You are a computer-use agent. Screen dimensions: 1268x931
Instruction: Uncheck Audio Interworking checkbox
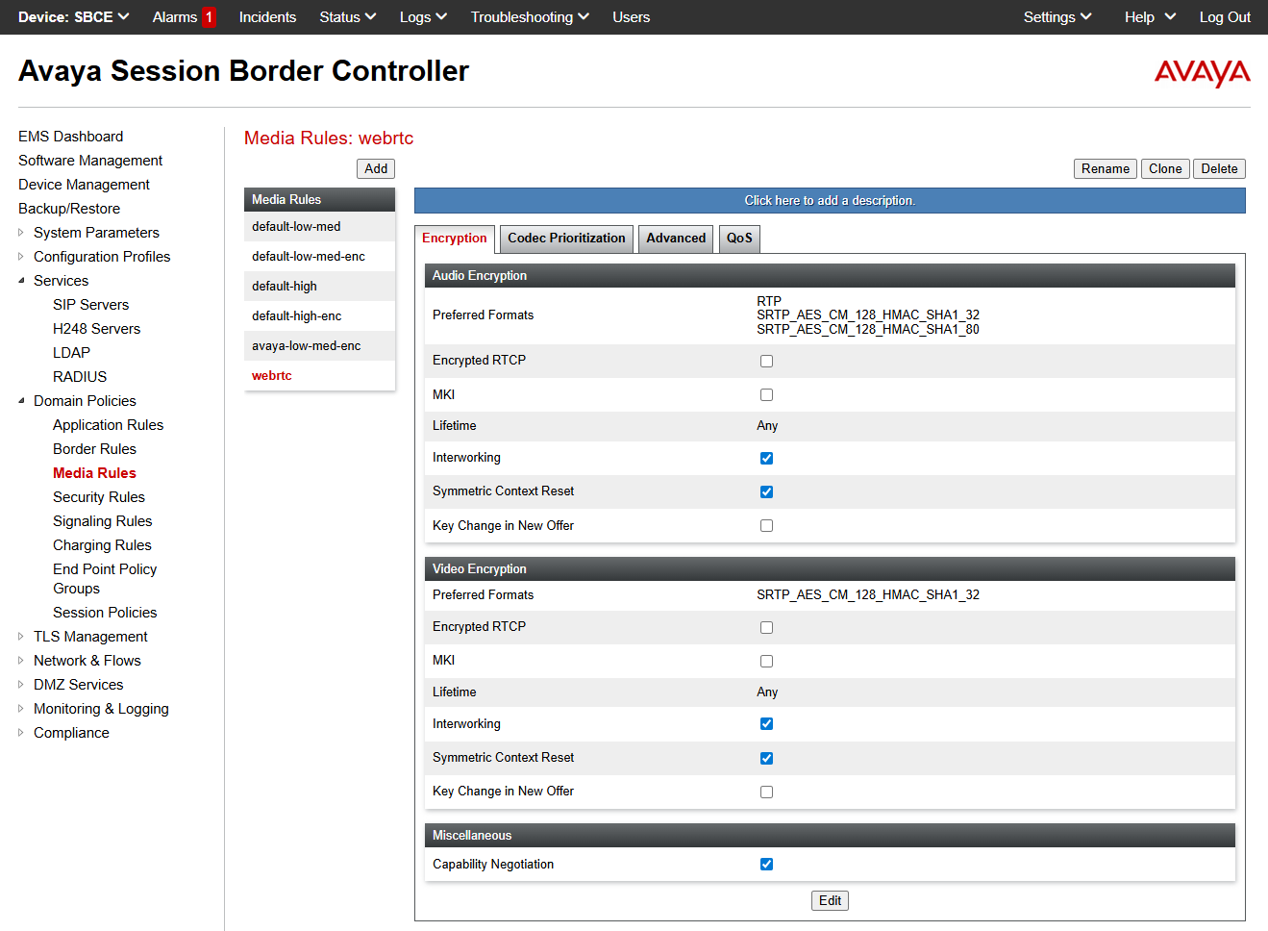[766, 459]
